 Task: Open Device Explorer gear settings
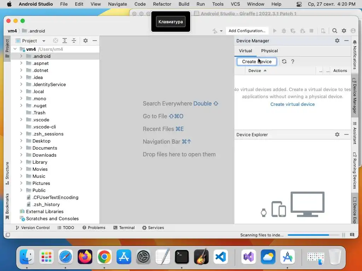coord(337,134)
